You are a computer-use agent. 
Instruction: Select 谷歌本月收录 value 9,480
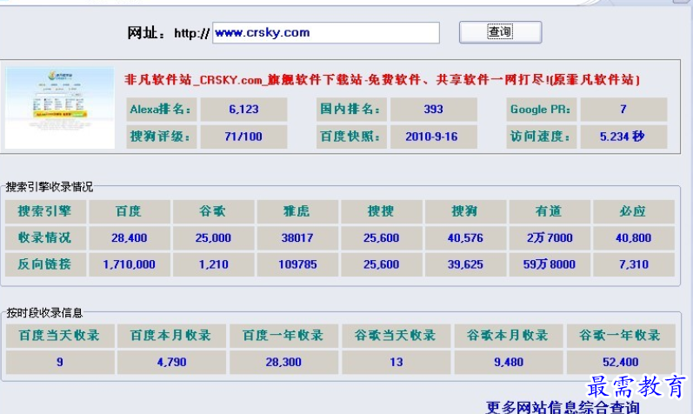point(509,362)
